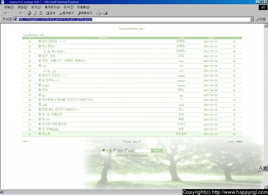
Task: Click the post icon on row 17
Action: pyautogui.click(x=40, y=124)
